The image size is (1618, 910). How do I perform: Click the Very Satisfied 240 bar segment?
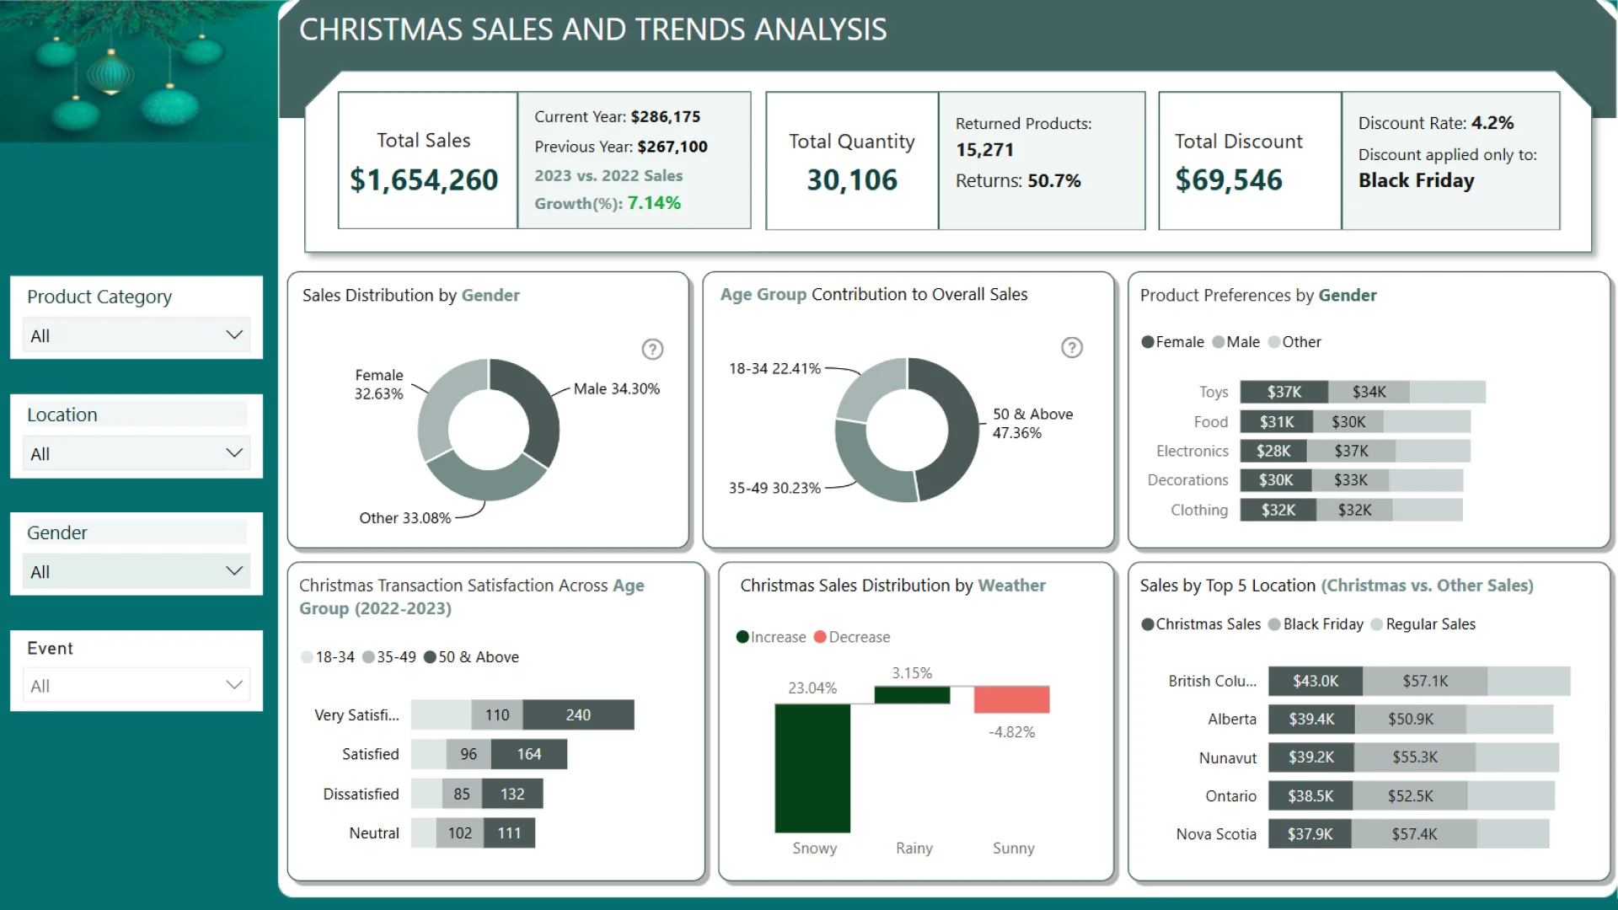(578, 715)
